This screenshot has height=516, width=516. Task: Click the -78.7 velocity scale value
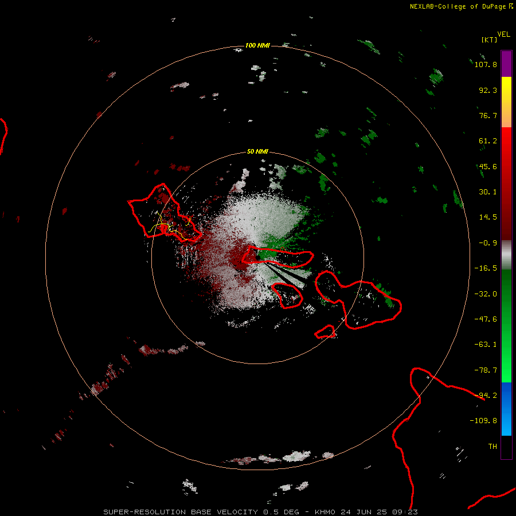coord(486,370)
